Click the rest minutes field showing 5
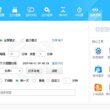The image size is (110, 110). (x=42, y=54)
